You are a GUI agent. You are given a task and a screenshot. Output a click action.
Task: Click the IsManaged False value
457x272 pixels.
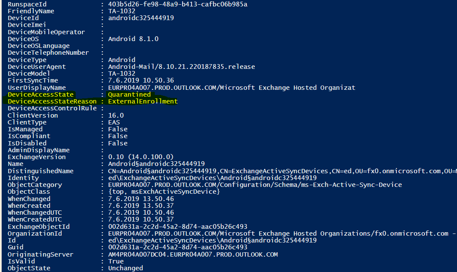(118, 129)
